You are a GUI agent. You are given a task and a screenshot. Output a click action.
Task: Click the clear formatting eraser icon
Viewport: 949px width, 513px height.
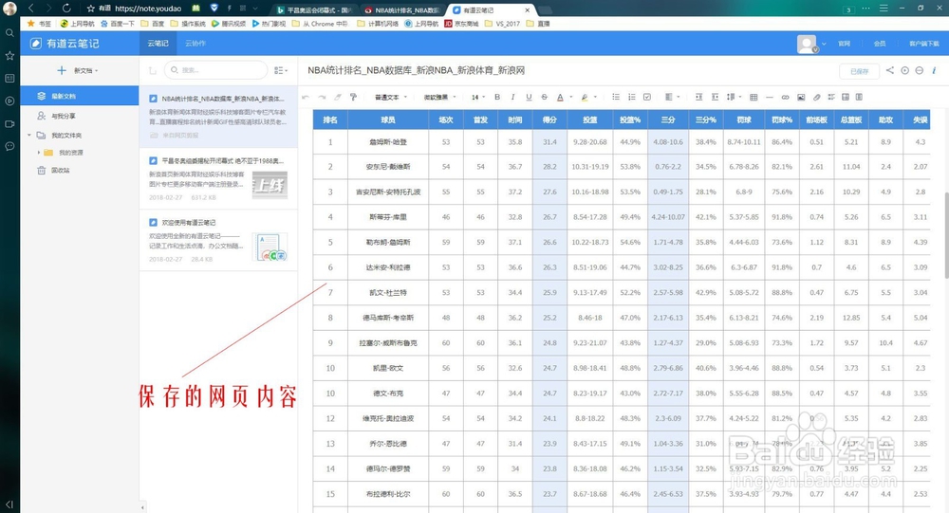[338, 97]
